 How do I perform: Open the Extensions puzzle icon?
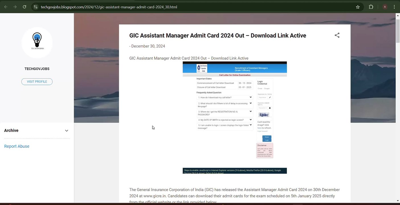371,7
